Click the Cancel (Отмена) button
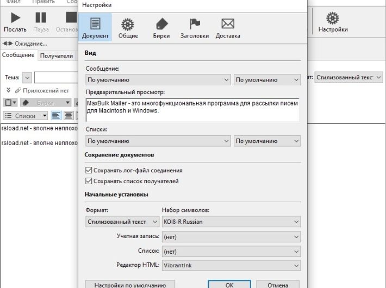 coord(278,284)
